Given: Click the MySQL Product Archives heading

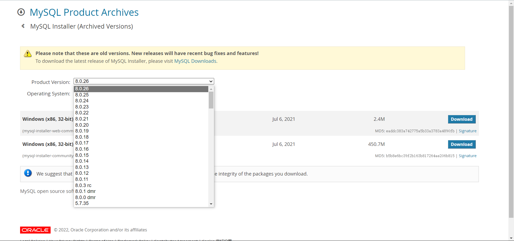Looking at the screenshot, I should point(84,13).
